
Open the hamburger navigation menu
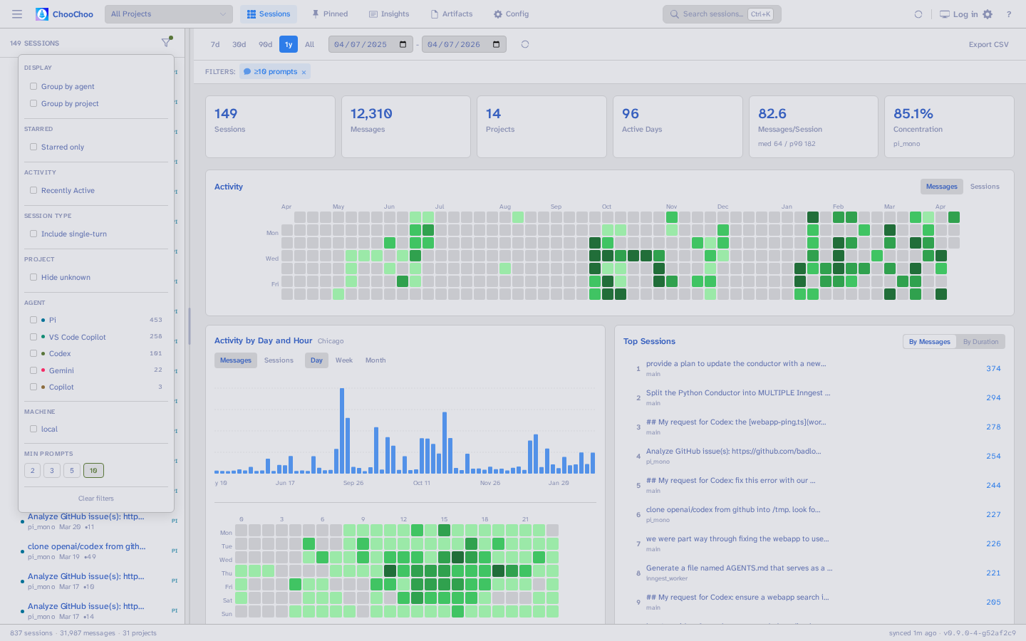pos(17,14)
